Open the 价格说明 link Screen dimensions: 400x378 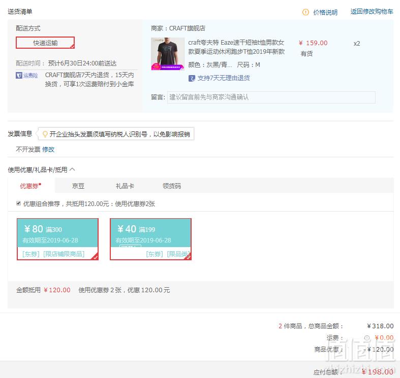[x=325, y=12]
